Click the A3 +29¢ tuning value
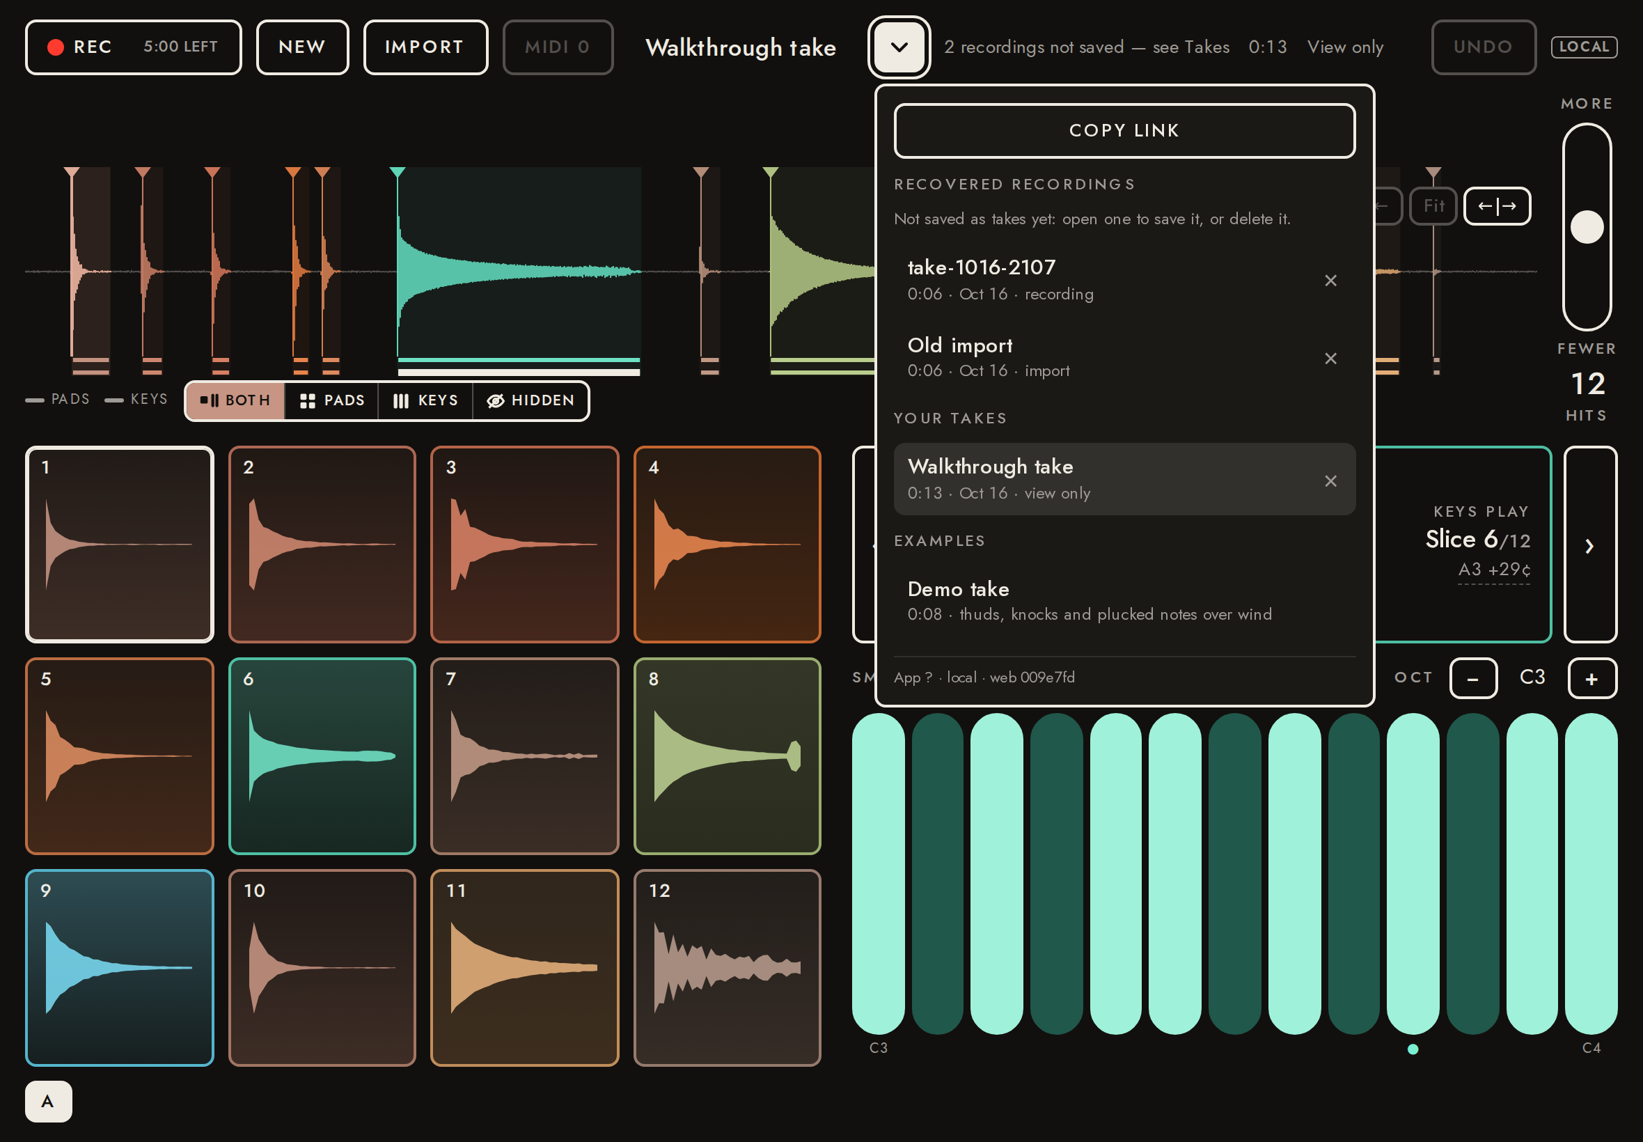The width and height of the screenshot is (1643, 1142). click(1493, 570)
